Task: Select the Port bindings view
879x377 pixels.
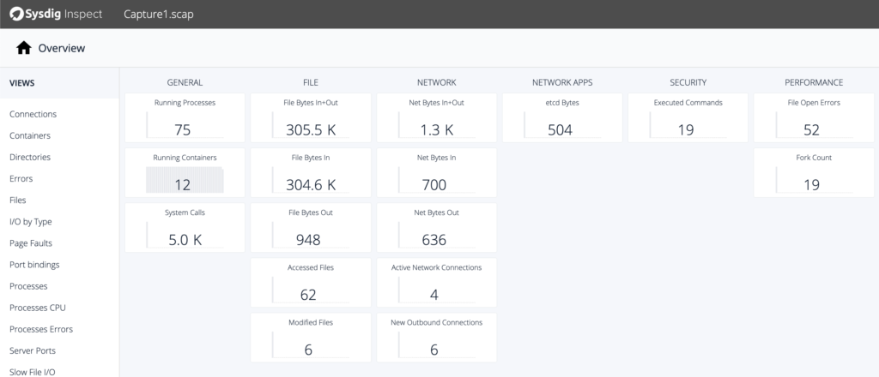Action: click(34, 265)
